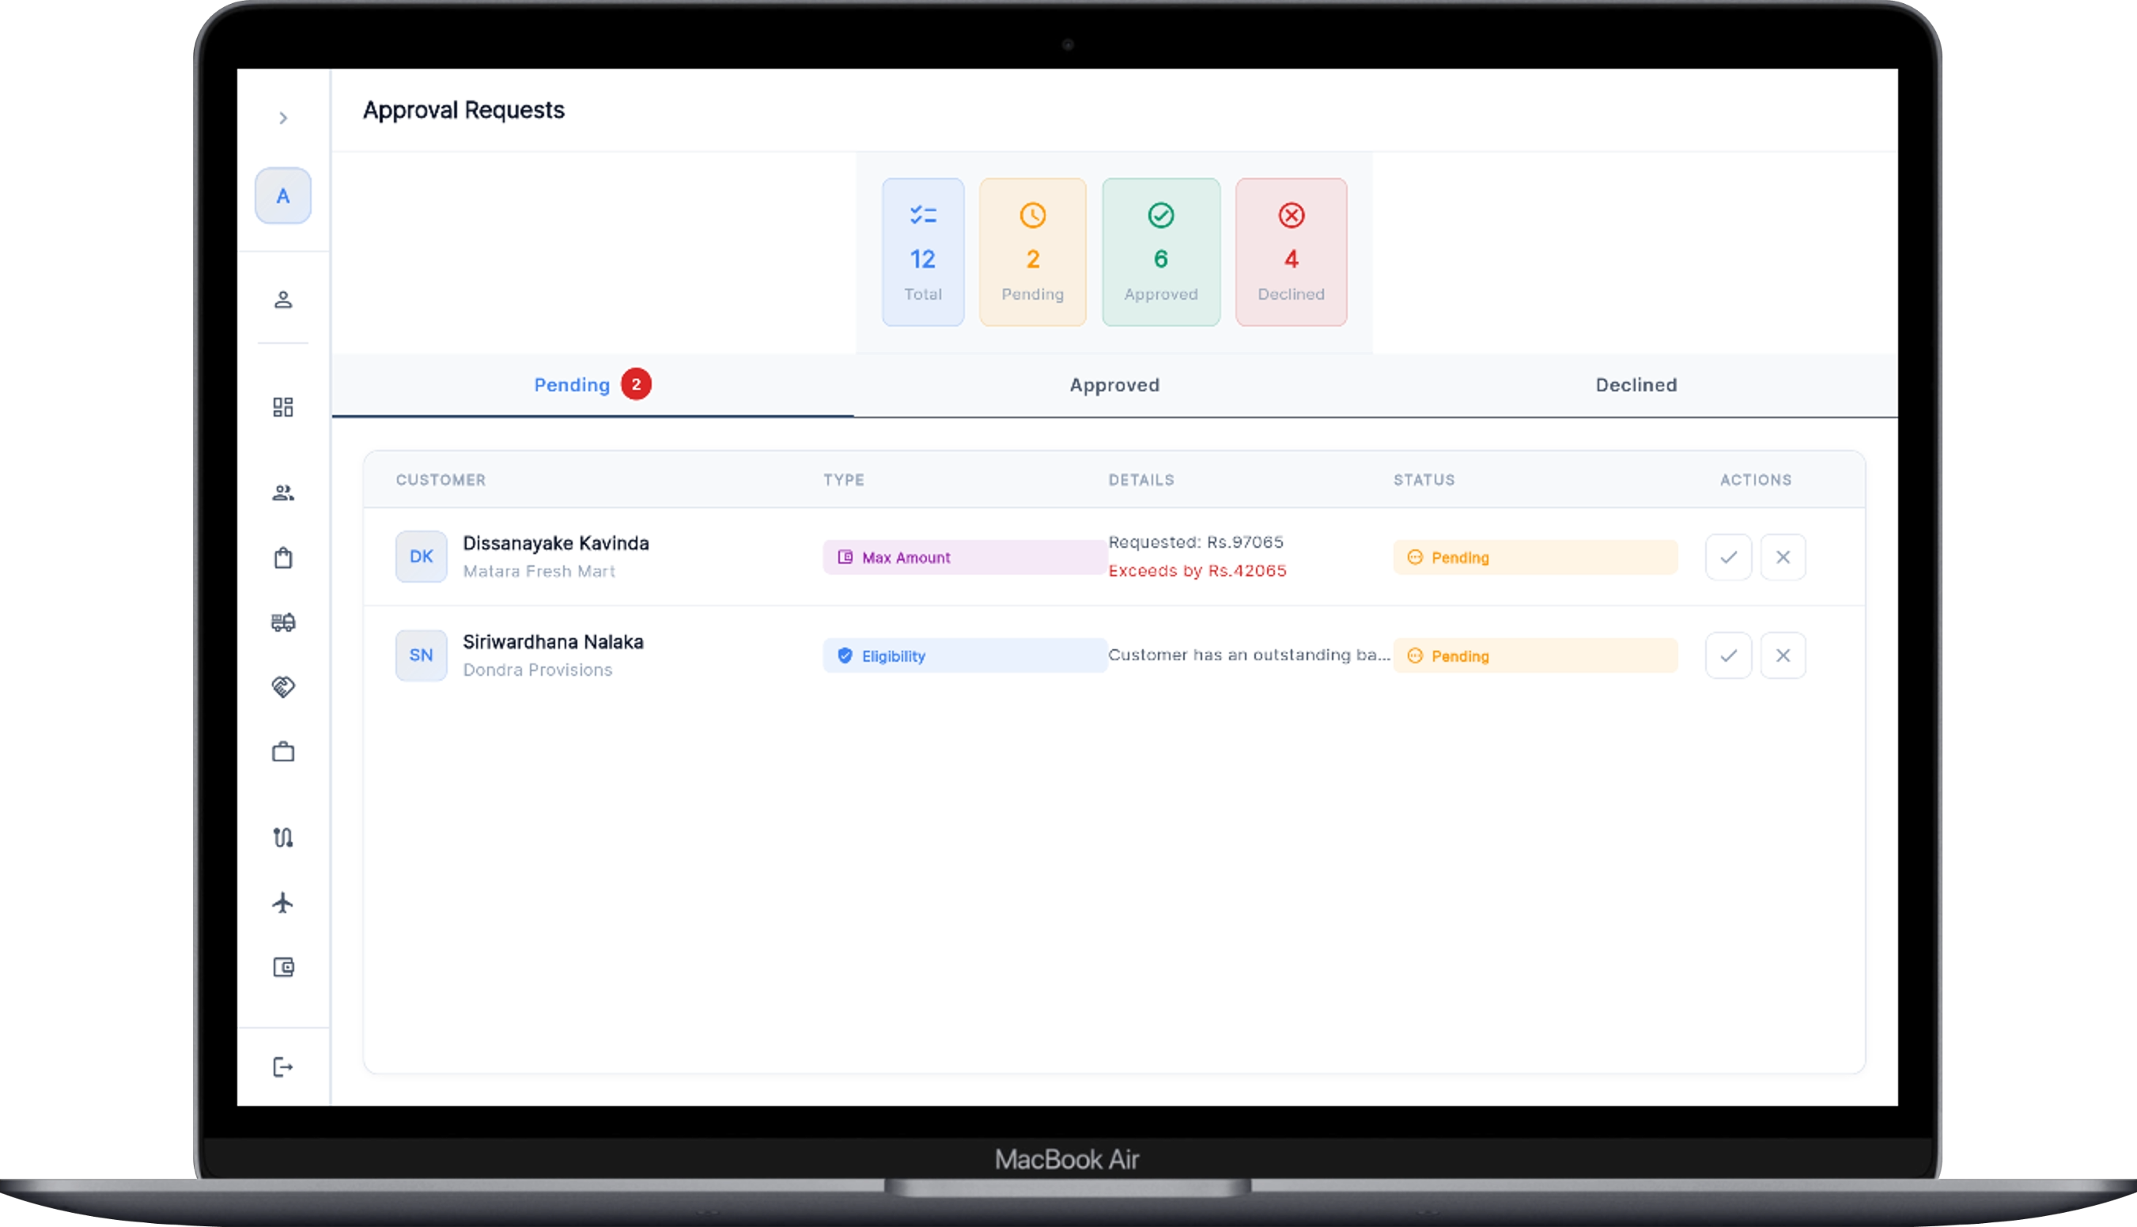Switch to the Approved tab
This screenshot has width=2137, height=1227.
[1114, 385]
